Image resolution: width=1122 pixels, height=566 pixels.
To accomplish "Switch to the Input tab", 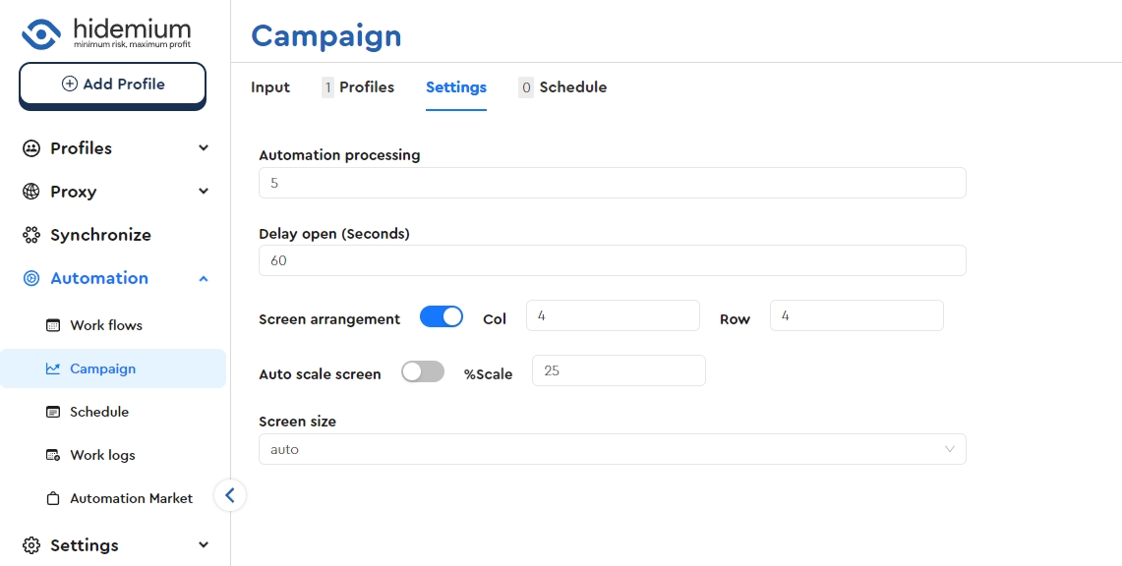I will click(x=270, y=87).
